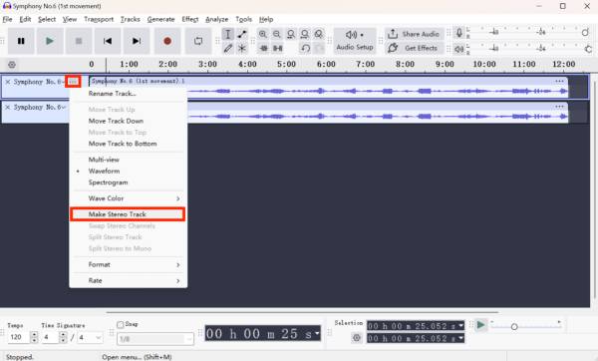Click the Stop transport button
Viewport: 598px width, 361px height.
click(79, 41)
